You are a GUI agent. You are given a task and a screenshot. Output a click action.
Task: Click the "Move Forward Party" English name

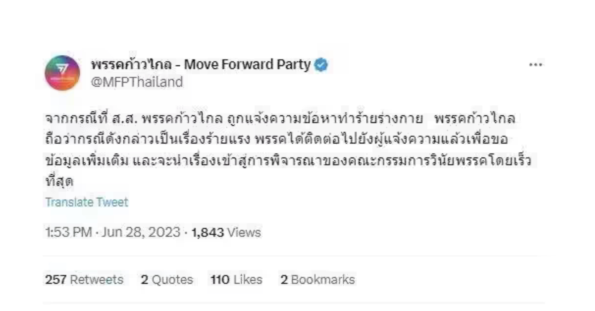(x=247, y=65)
